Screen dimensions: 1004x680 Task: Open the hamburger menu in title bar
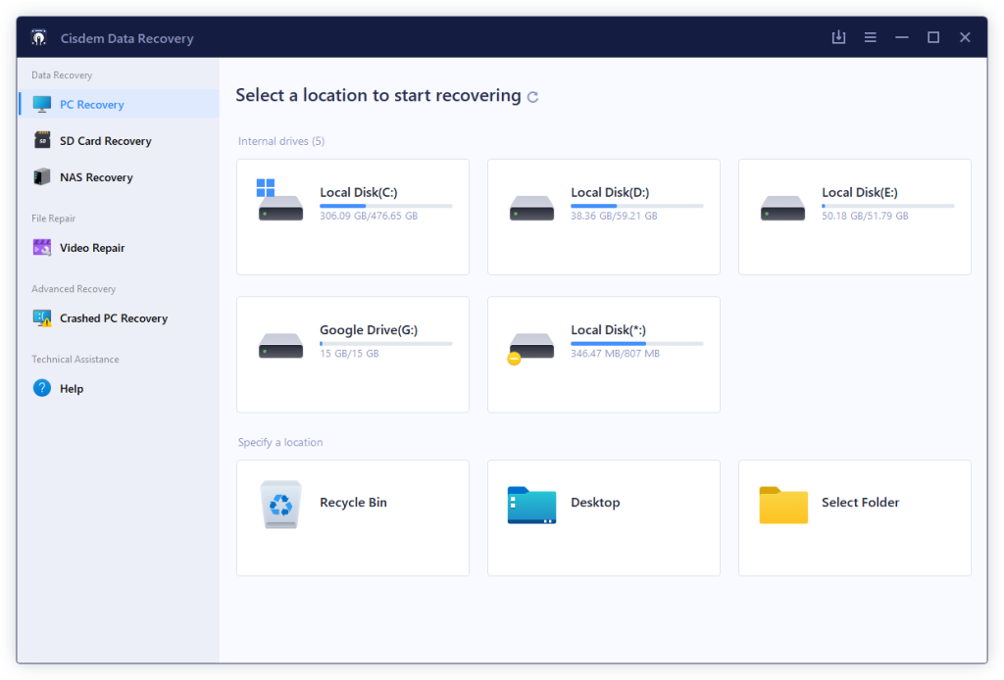pyautogui.click(x=871, y=37)
